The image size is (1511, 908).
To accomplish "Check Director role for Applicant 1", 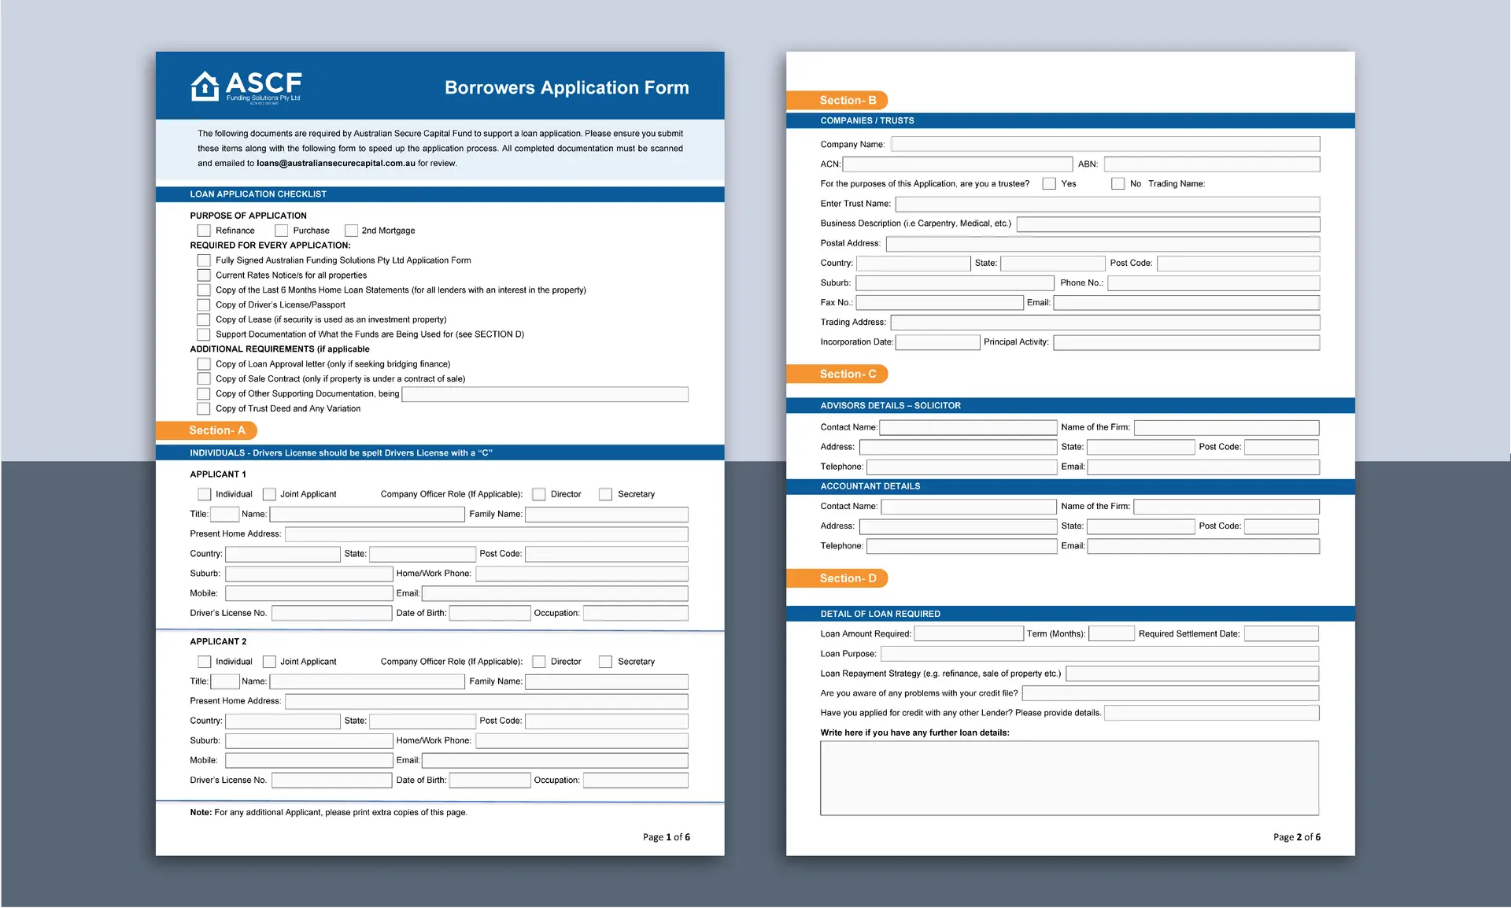I will pyautogui.click(x=539, y=493).
